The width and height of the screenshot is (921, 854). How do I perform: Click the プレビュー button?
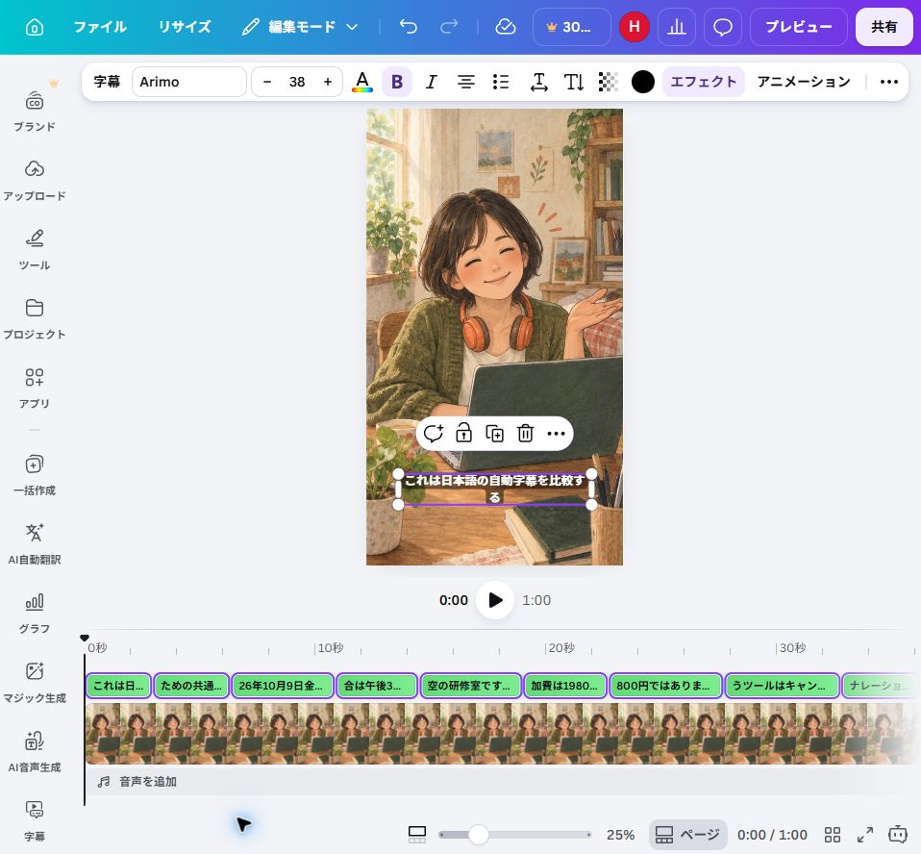click(x=798, y=27)
